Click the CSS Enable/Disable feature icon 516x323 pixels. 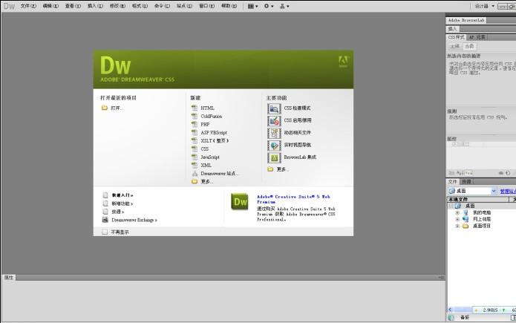pos(274,121)
